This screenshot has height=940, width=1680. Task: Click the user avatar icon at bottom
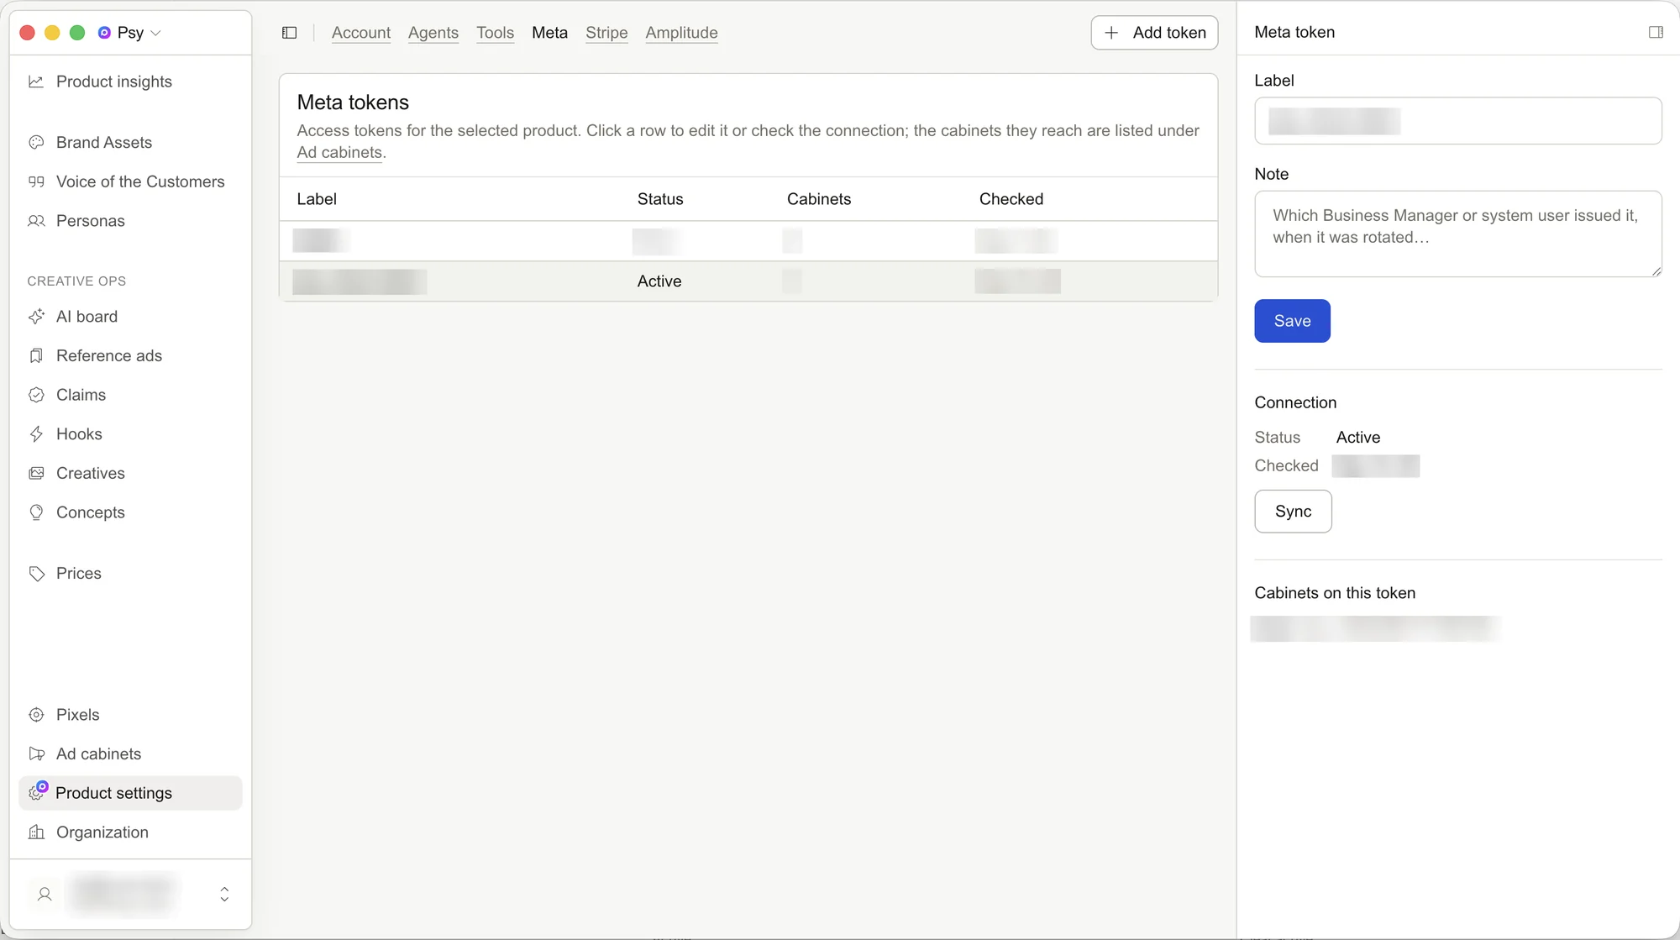(45, 894)
